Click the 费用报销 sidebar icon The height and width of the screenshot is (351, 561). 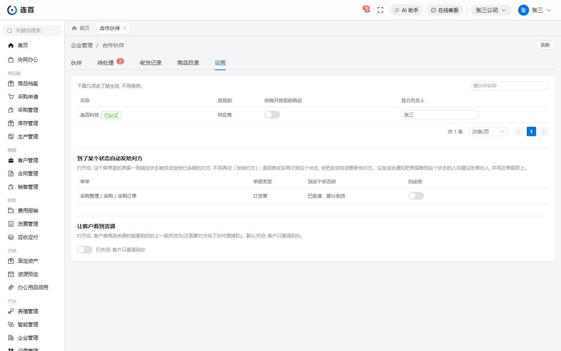coord(11,211)
